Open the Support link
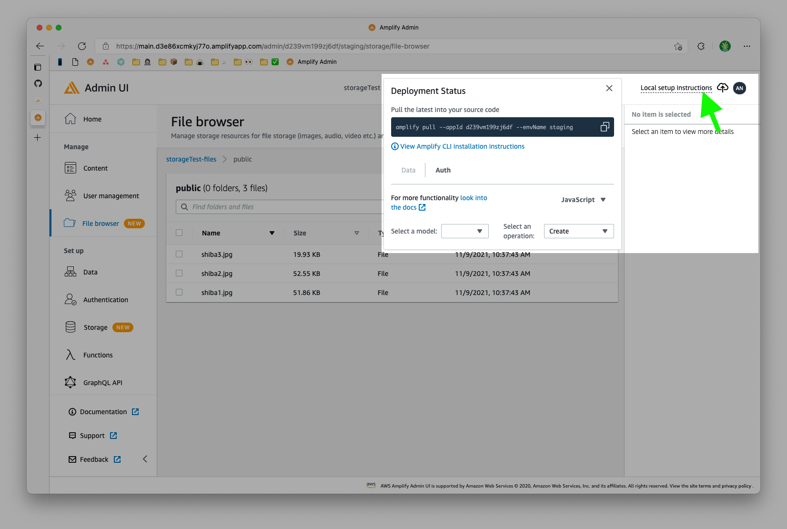 point(92,436)
